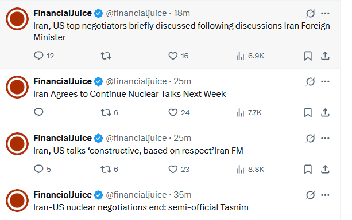Reply to Nuclear Talks Next Week tweet
The image size is (352, 220).
(38, 112)
